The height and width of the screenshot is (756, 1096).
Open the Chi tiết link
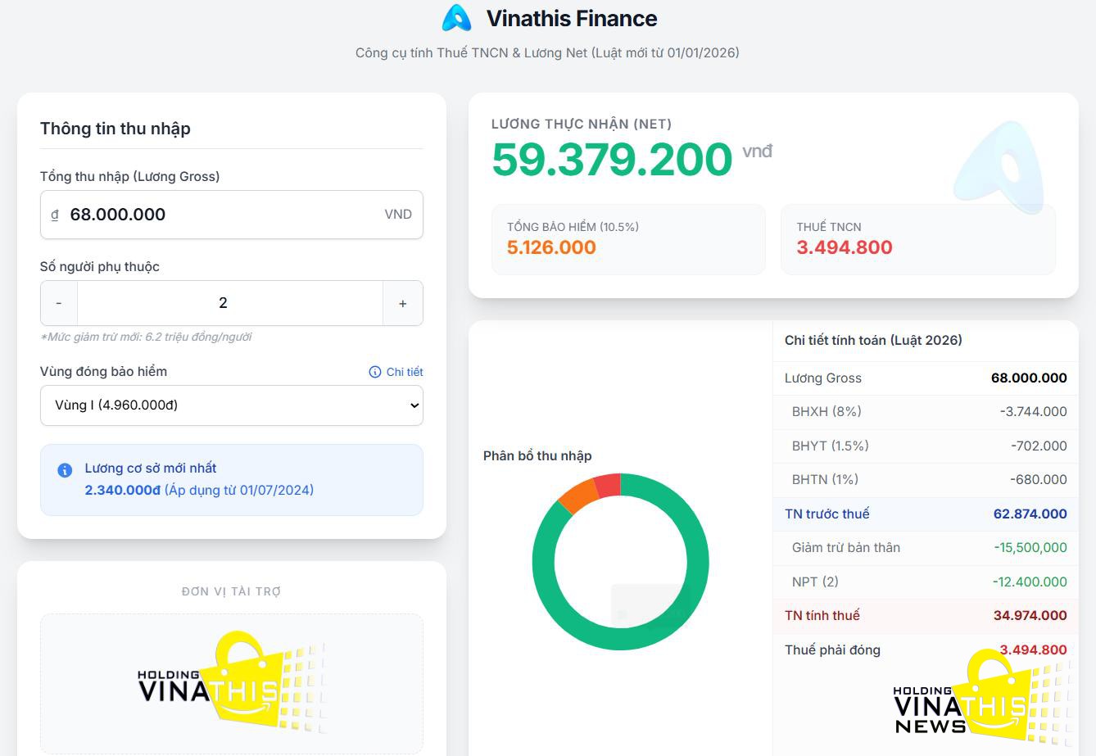(404, 372)
